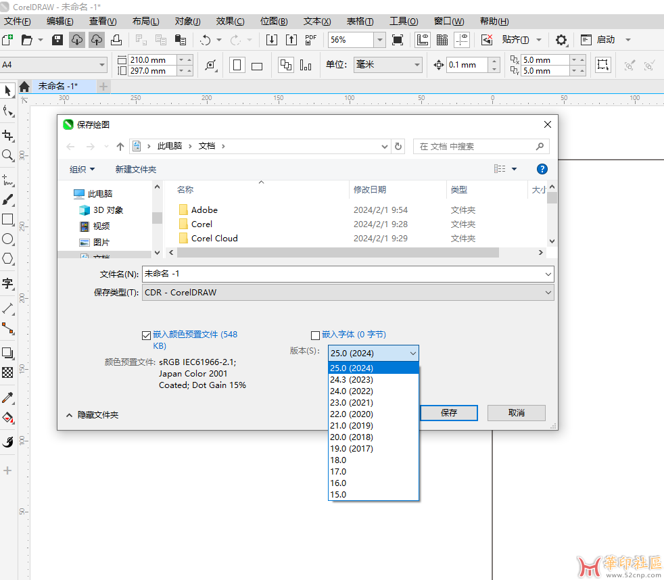The width and height of the screenshot is (664, 580).
Task: Click the Save button
Action: click(449, 413)
